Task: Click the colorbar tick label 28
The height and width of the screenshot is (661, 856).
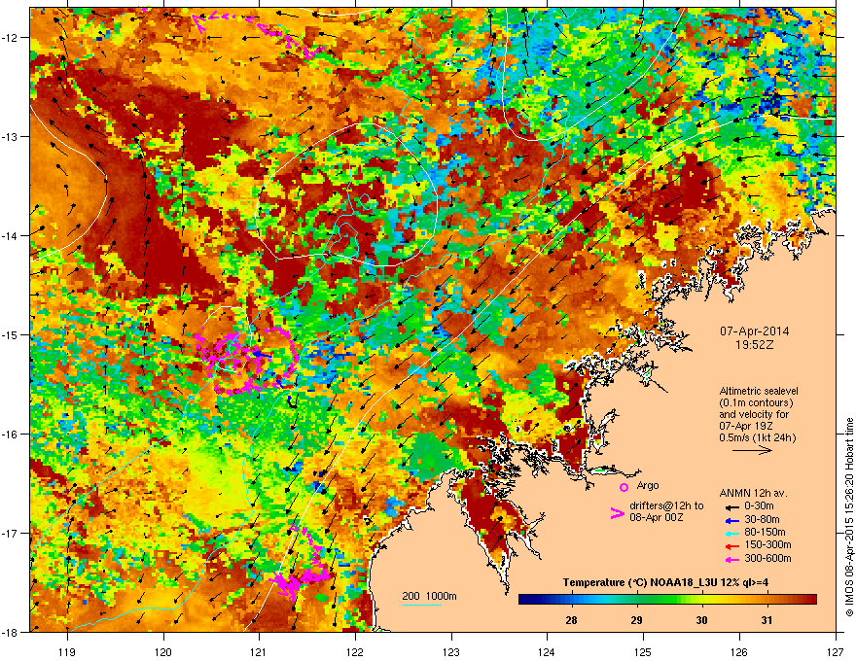Action: click(571, 620)
